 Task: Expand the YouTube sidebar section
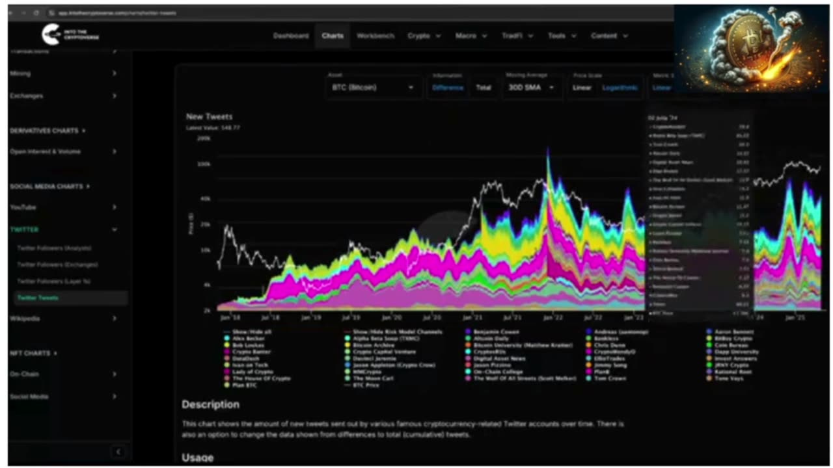click(x=64, y=207)
